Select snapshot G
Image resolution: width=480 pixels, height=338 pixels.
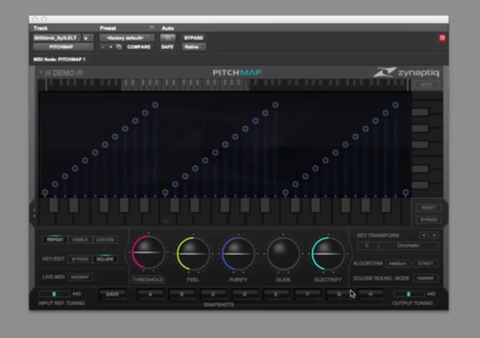339,294
